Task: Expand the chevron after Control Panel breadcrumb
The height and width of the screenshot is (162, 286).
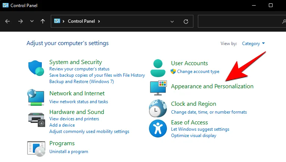Action: 99,21
